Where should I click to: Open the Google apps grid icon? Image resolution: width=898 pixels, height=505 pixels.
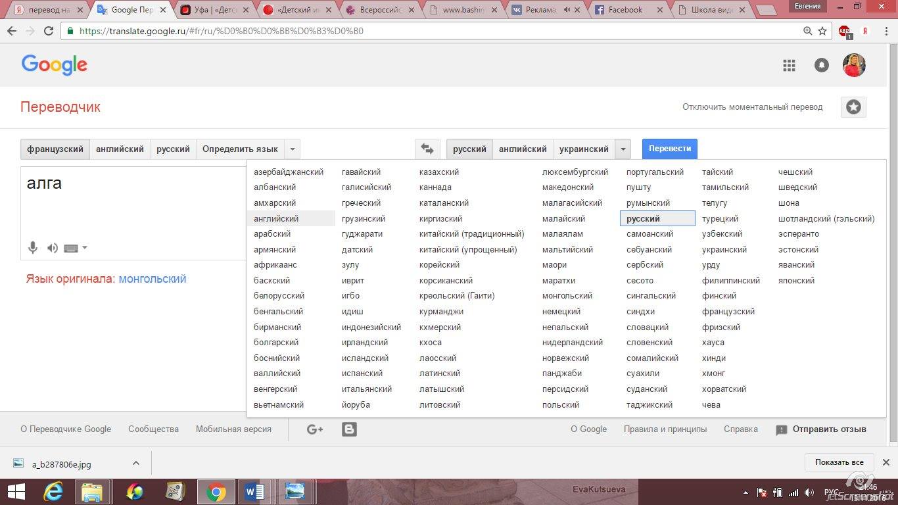[789, 65]
